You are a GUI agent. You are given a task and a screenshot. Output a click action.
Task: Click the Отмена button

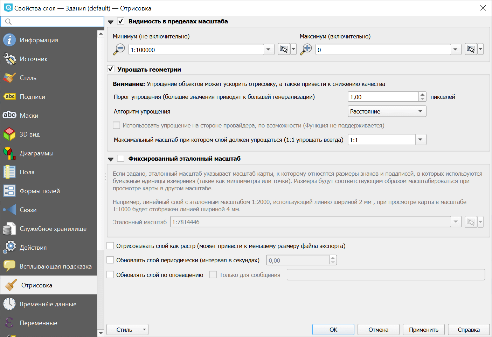pyautogui.click(x=378, y=330)
